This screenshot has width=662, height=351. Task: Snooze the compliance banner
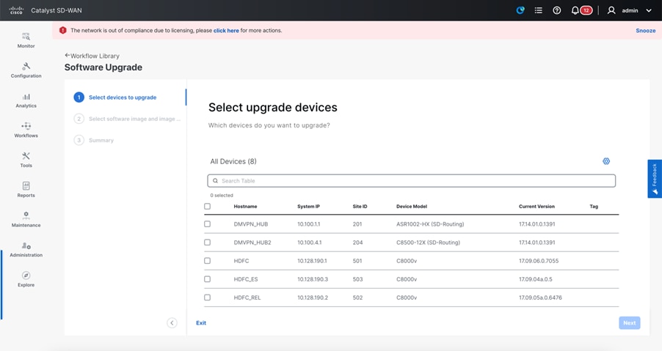[646, 30]
